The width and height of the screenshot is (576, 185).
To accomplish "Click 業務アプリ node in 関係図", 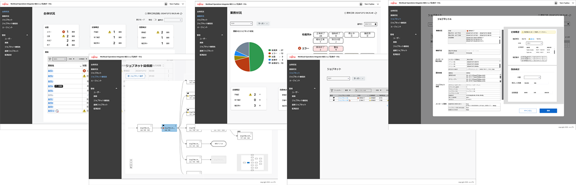I will (220, 143).
